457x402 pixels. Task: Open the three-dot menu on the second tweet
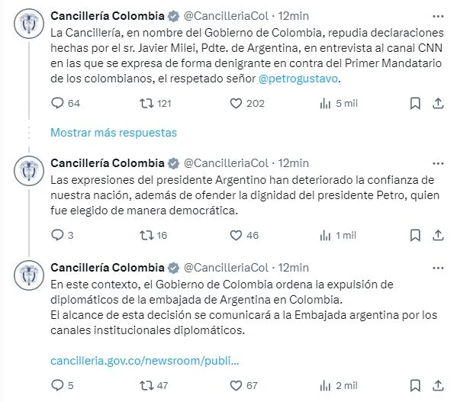click(438, 164)
